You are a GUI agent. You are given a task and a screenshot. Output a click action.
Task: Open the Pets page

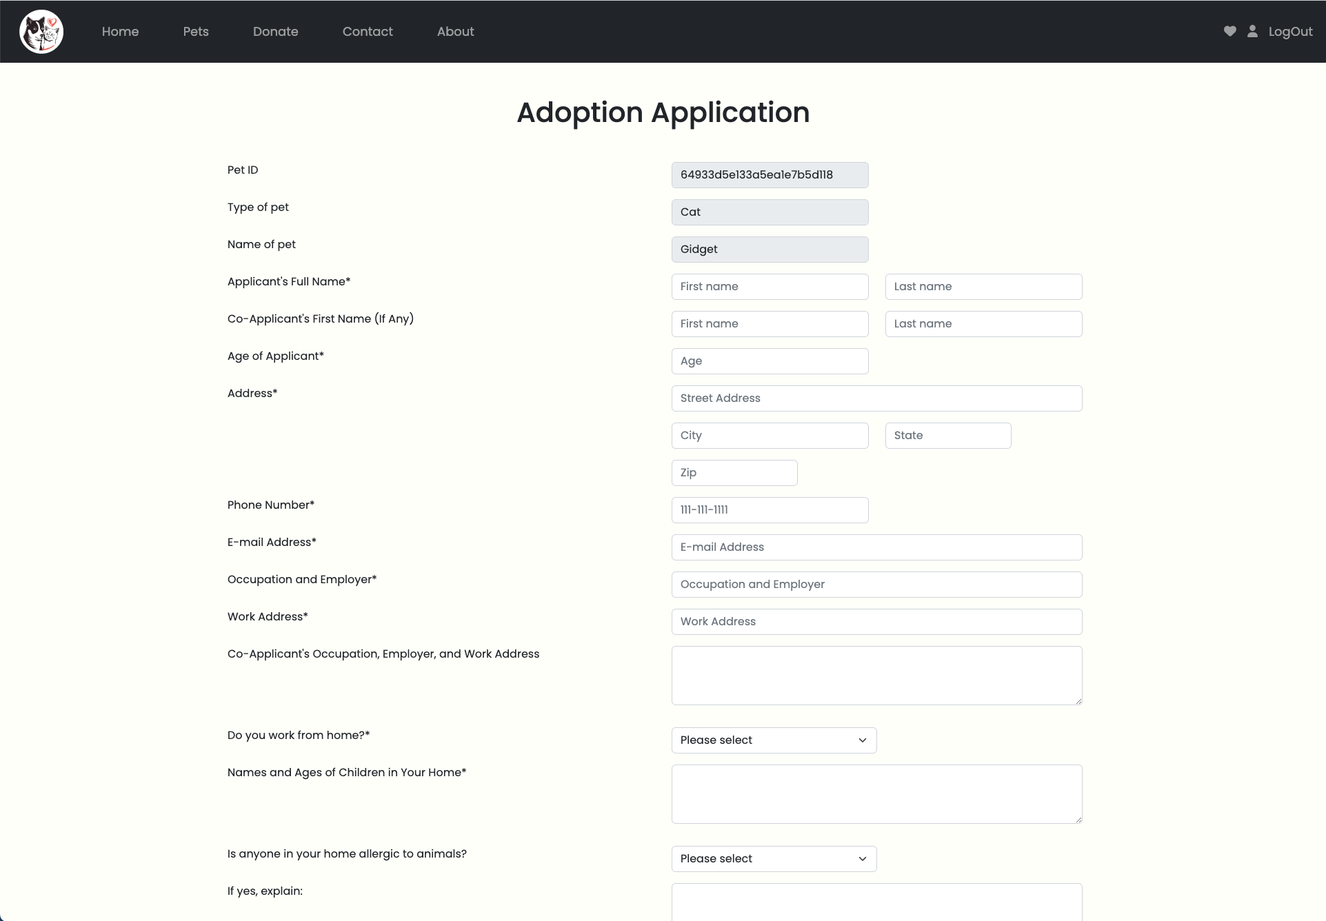coord(196,32)
